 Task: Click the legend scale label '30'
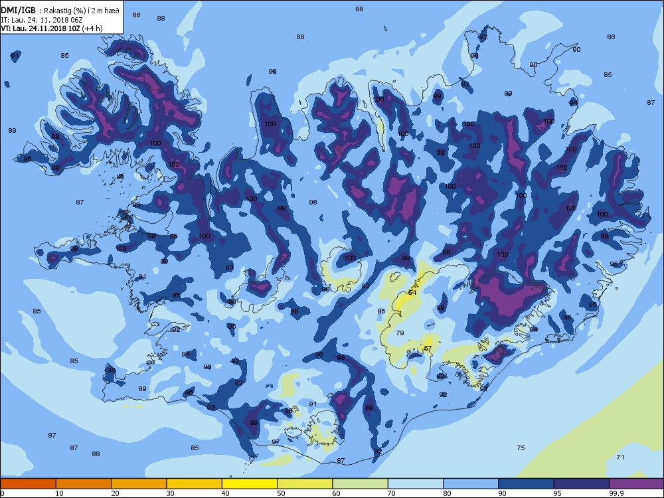[x=170, y=493]
